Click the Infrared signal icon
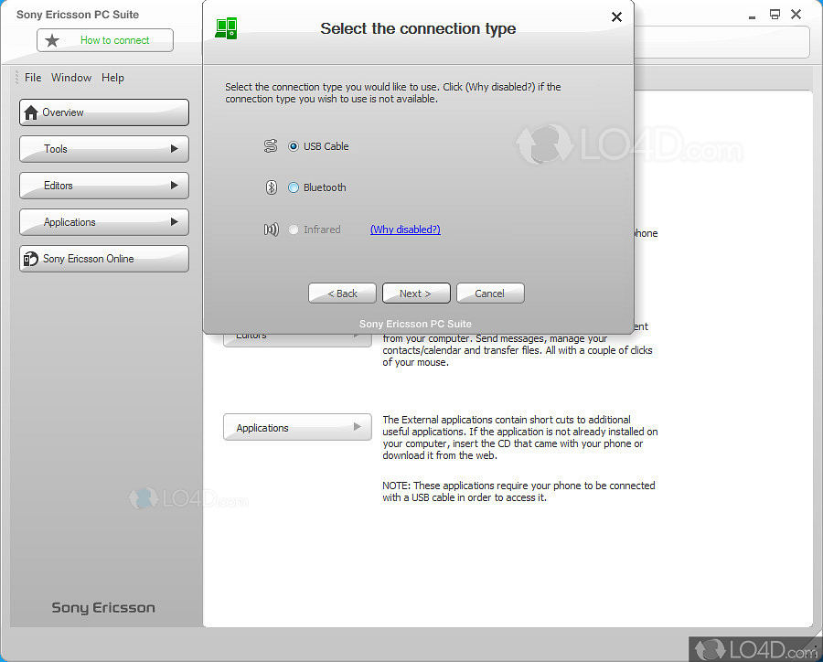Screen dimensions: 823x662 pyautogui.click(x=271, y=230)
